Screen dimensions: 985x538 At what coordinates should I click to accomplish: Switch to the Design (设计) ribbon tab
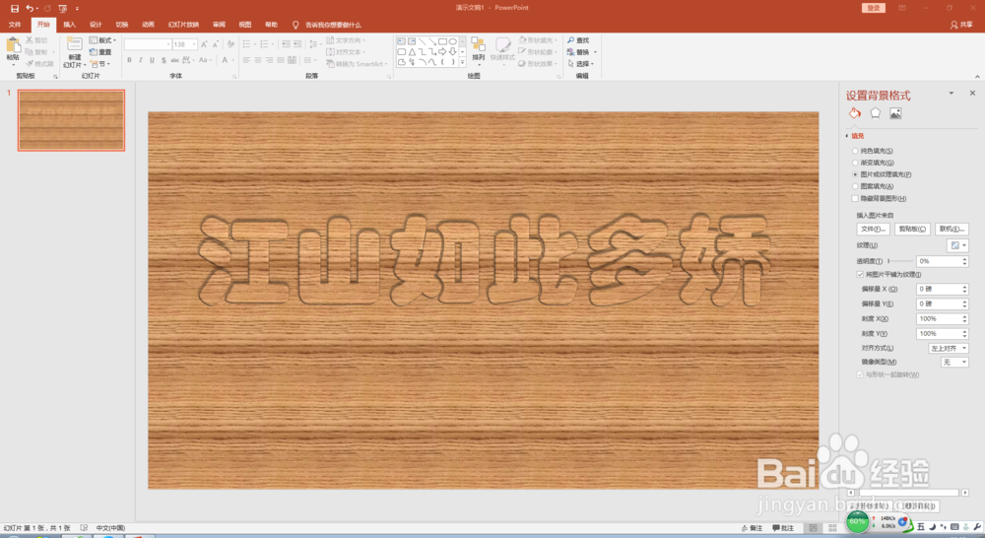point(96,25)
